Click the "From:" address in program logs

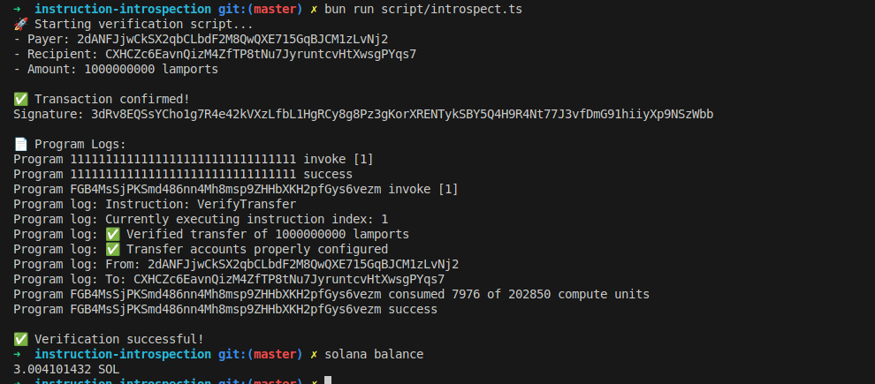point(303,264)
